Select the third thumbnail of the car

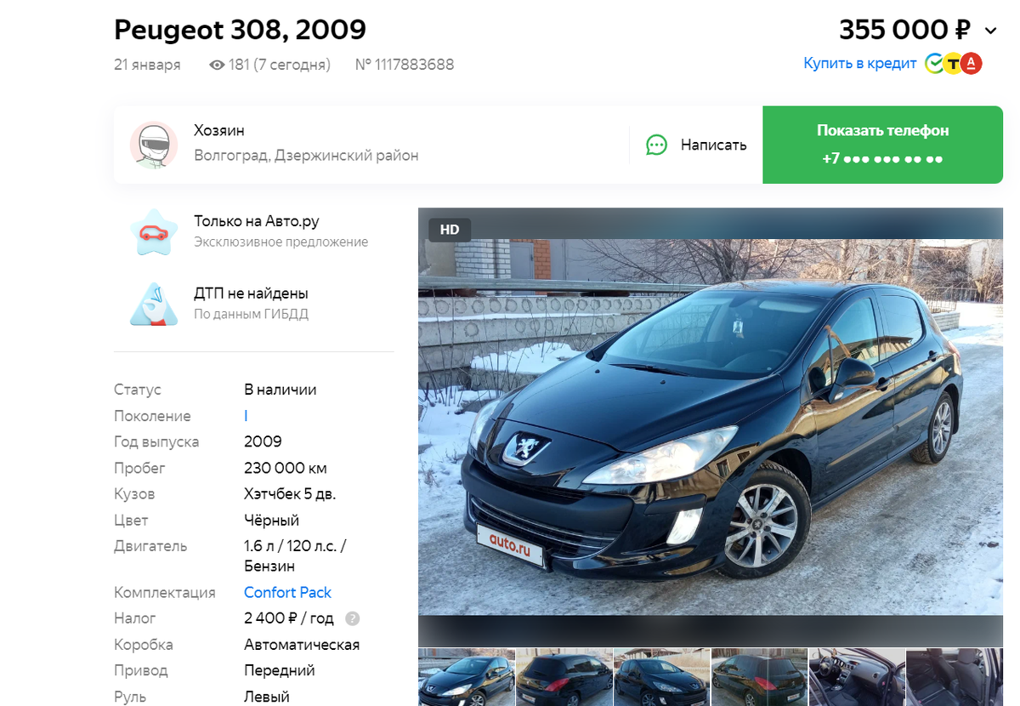pos(662,677)
